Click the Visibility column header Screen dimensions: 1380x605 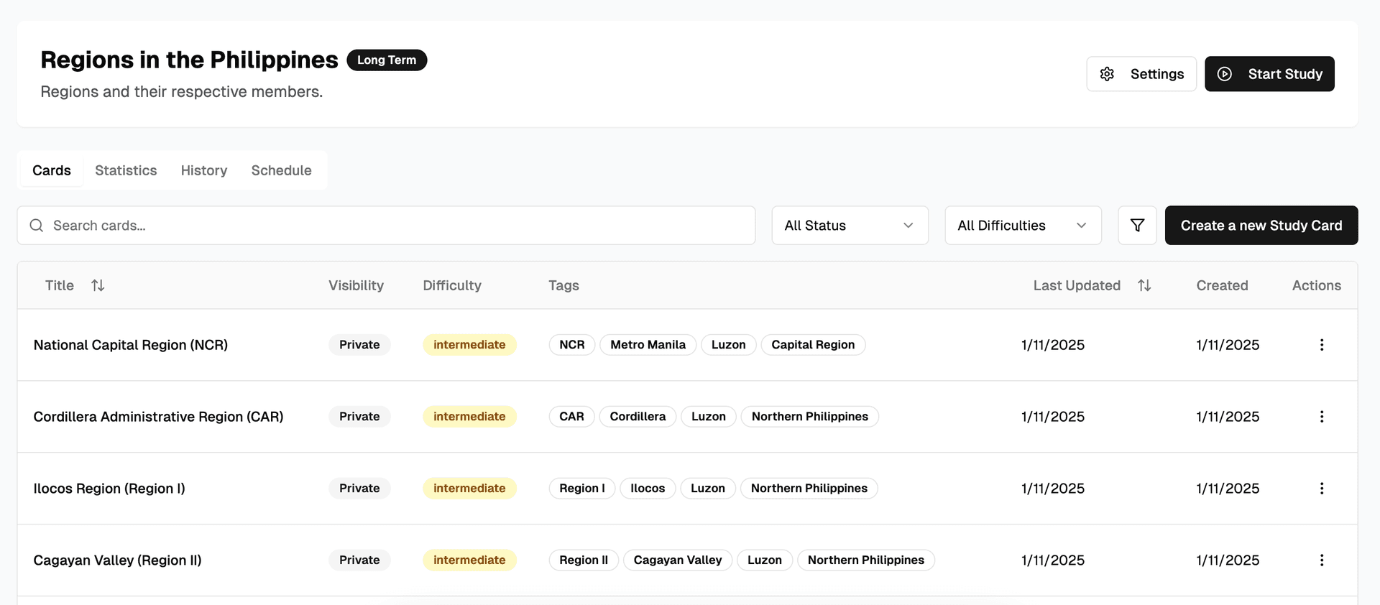(356, 285)
